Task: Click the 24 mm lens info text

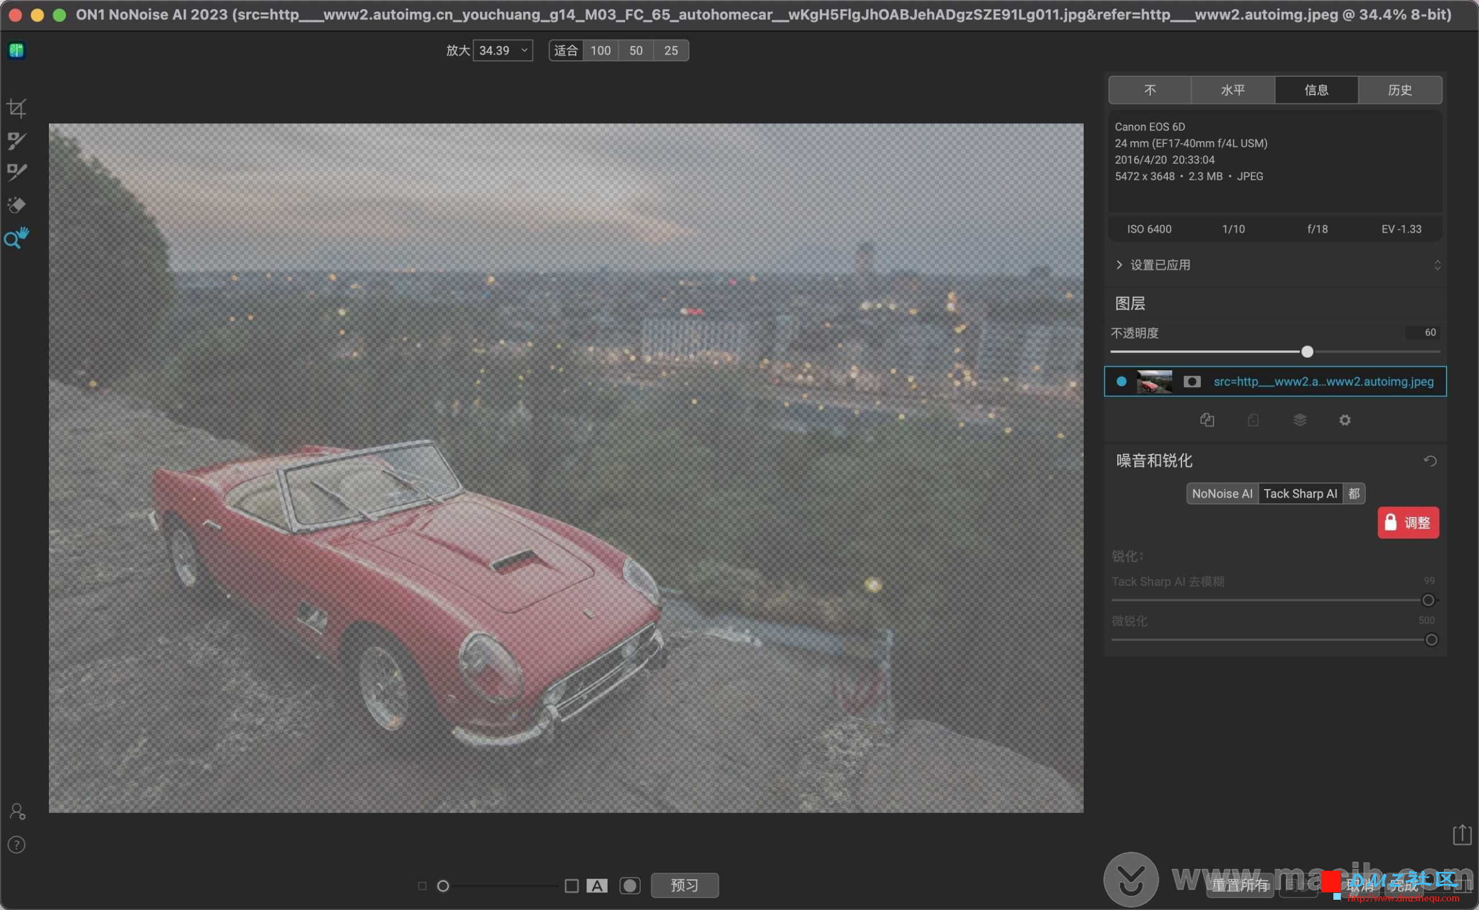Action: click(x=1191, y=143)
